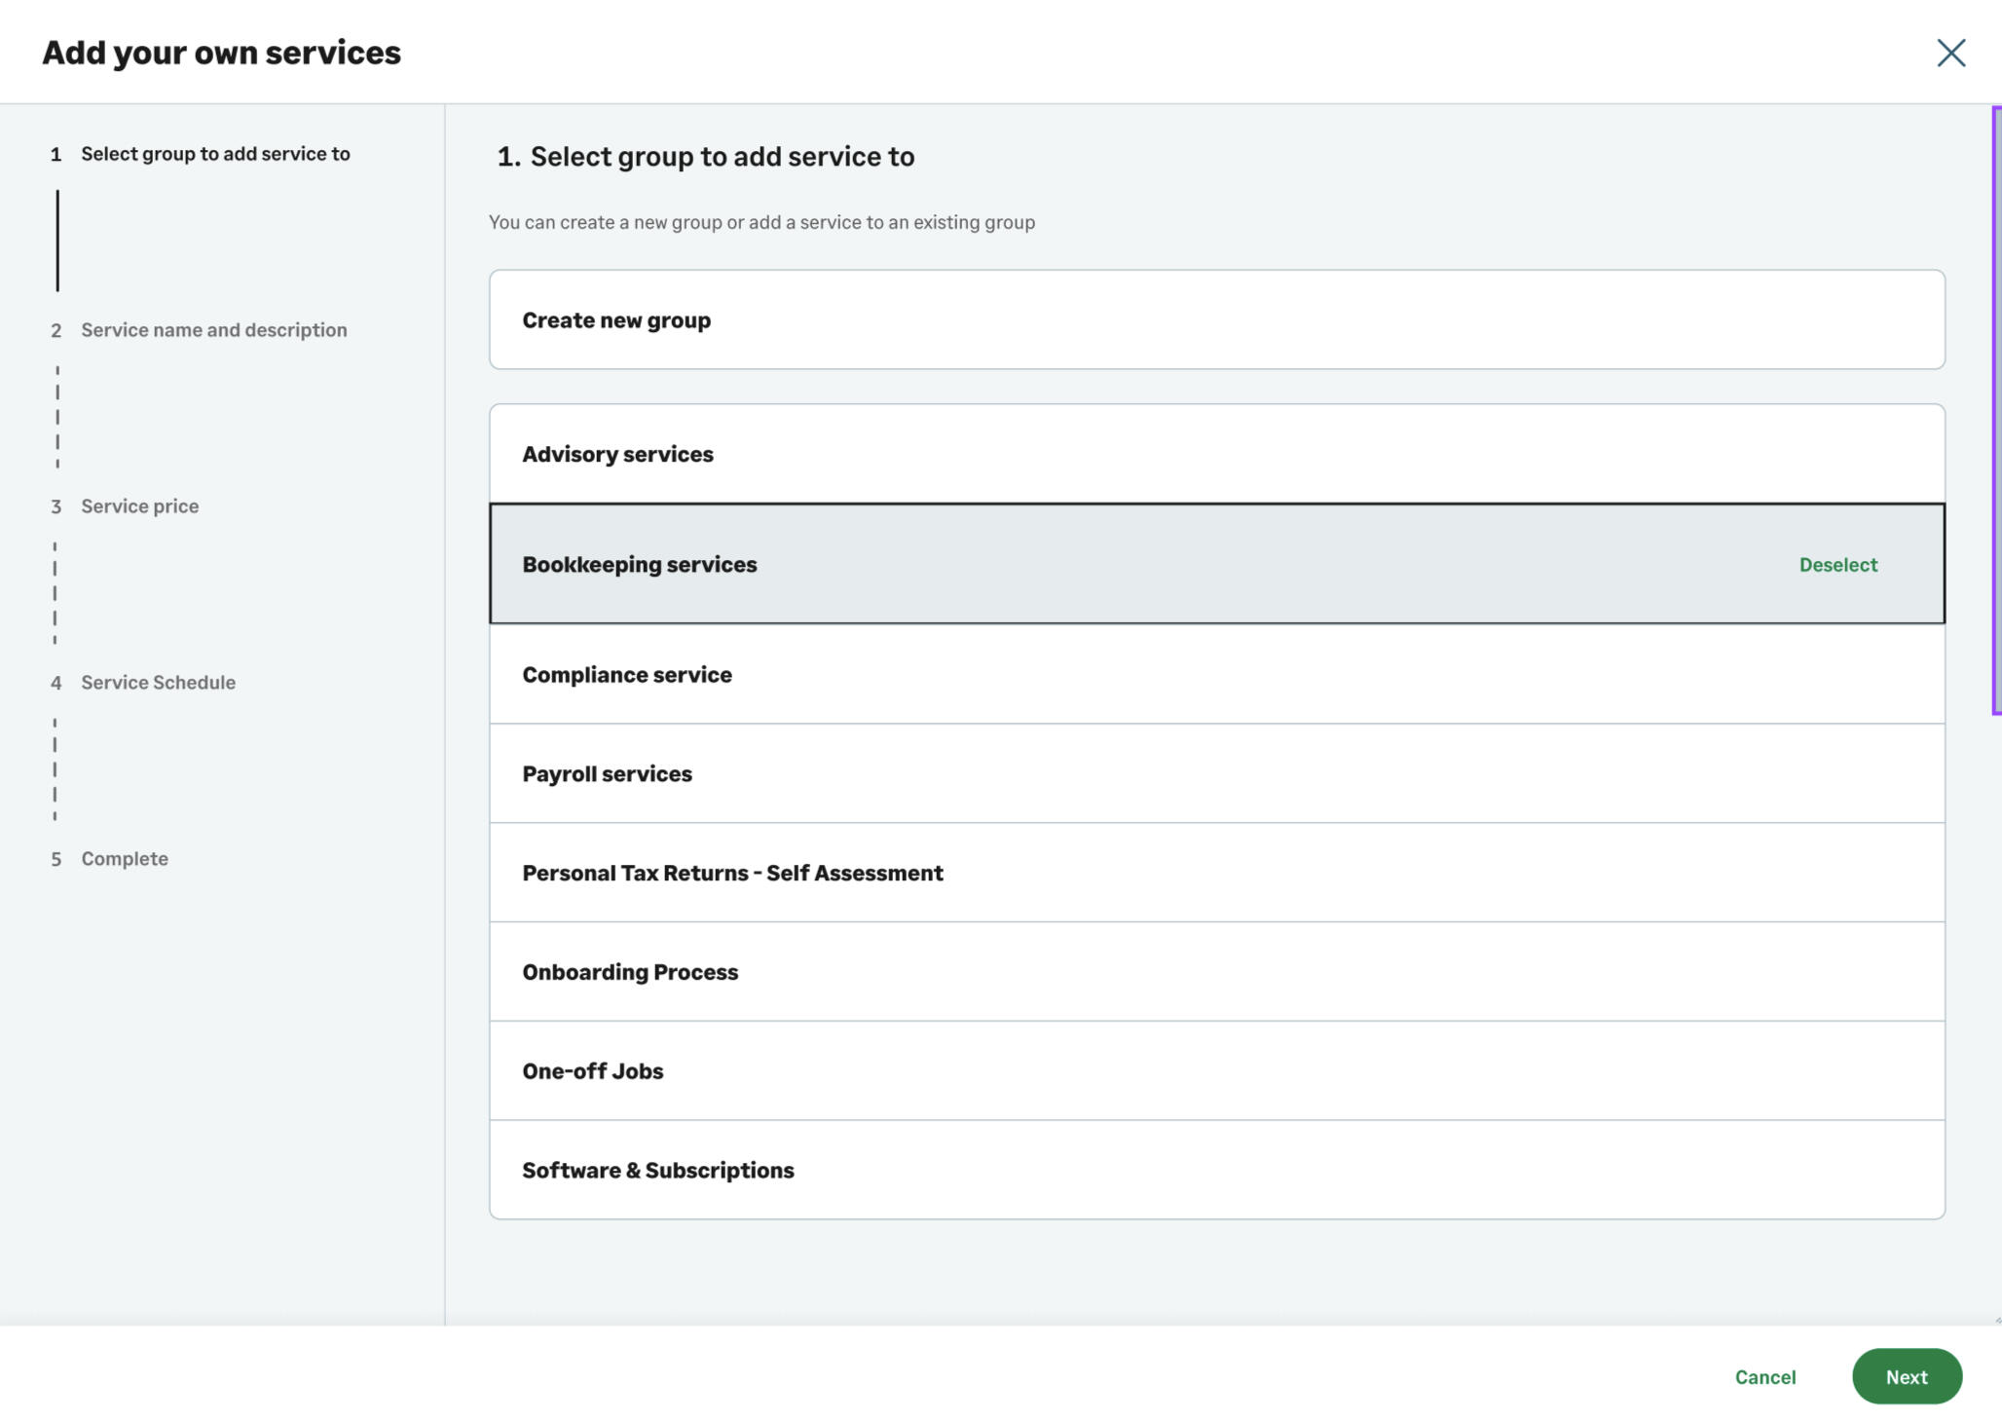The width and height of the screenshot is (2002, 1421).
Task: Open the Service price step
Action: (x=139, y=506)
